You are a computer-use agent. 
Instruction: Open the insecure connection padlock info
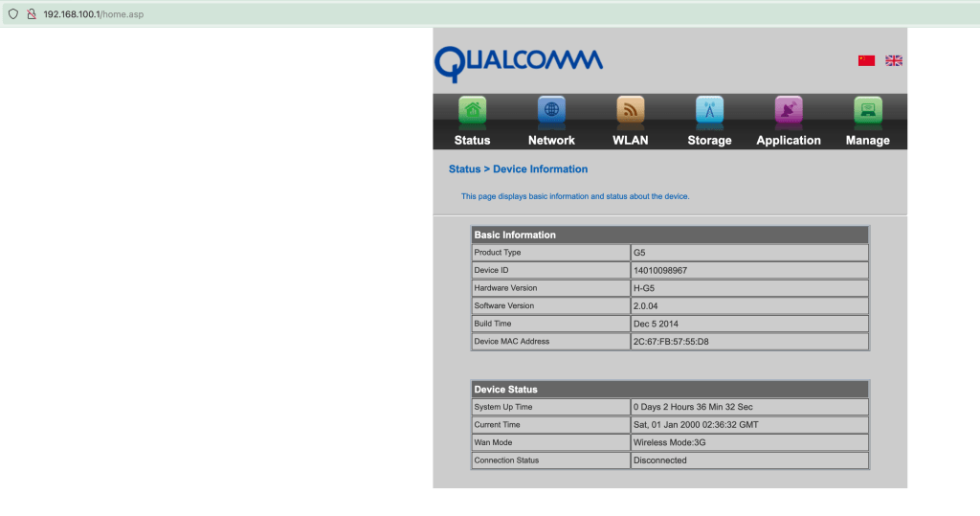[x=31, y=14]
